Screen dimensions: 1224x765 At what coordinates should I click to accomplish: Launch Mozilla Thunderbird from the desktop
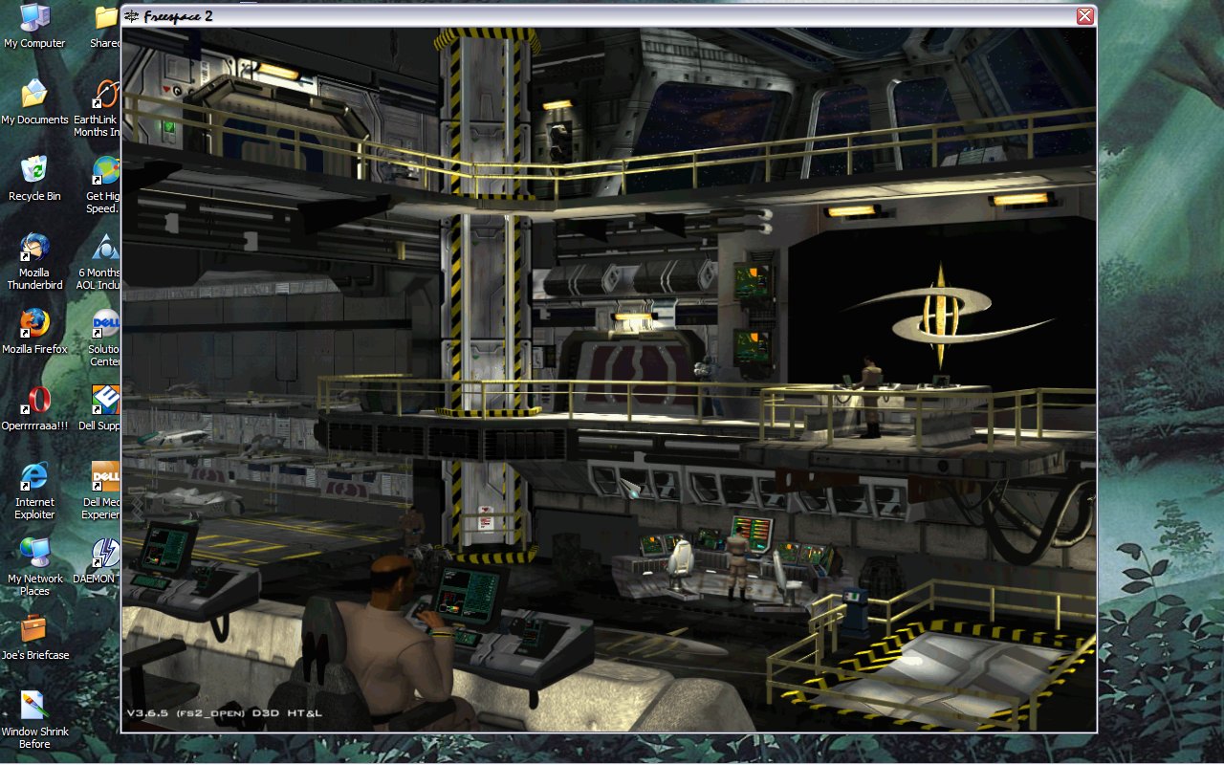[x=34, y=261]
